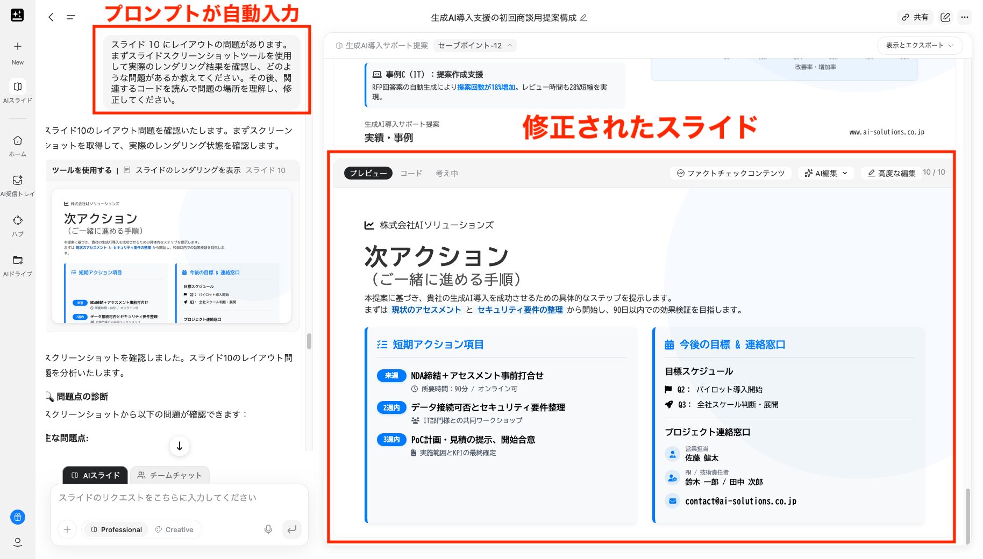Open AIスライド from the left sidebar
983x559 pixels.
(x=18, y=87)
